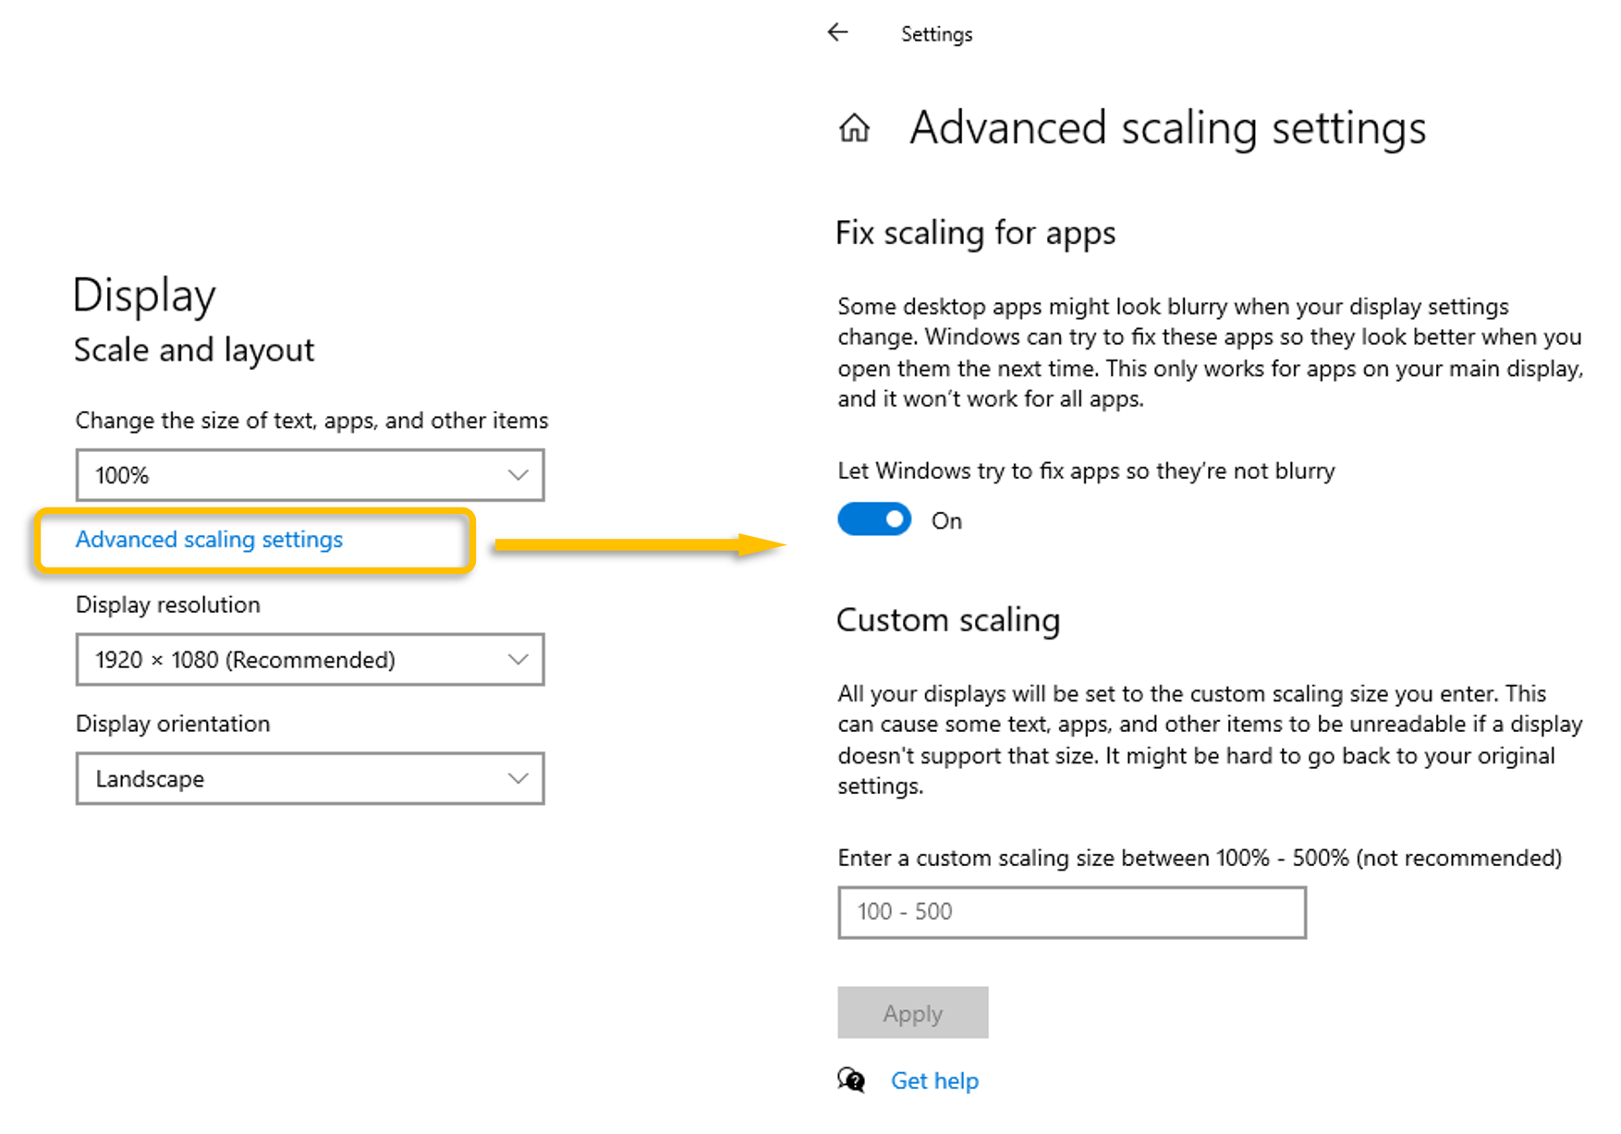Click the Get help link
1621x1134 pixels.
[x=934, y=1080]
